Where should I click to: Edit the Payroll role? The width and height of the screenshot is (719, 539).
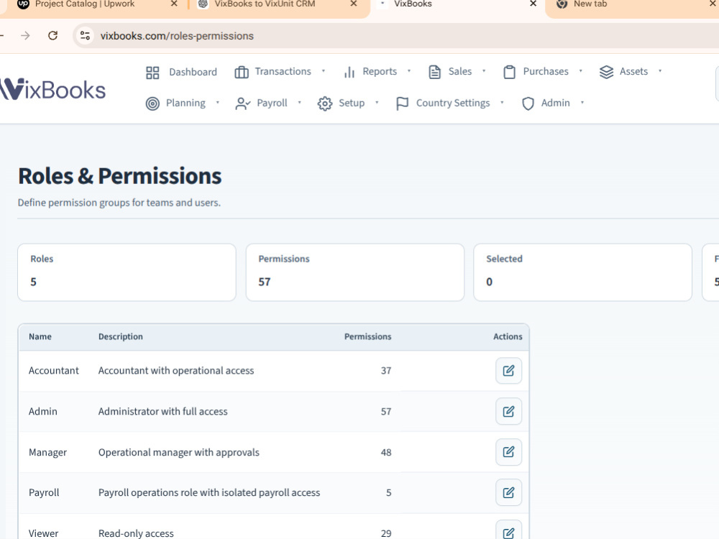click(508, 492)
